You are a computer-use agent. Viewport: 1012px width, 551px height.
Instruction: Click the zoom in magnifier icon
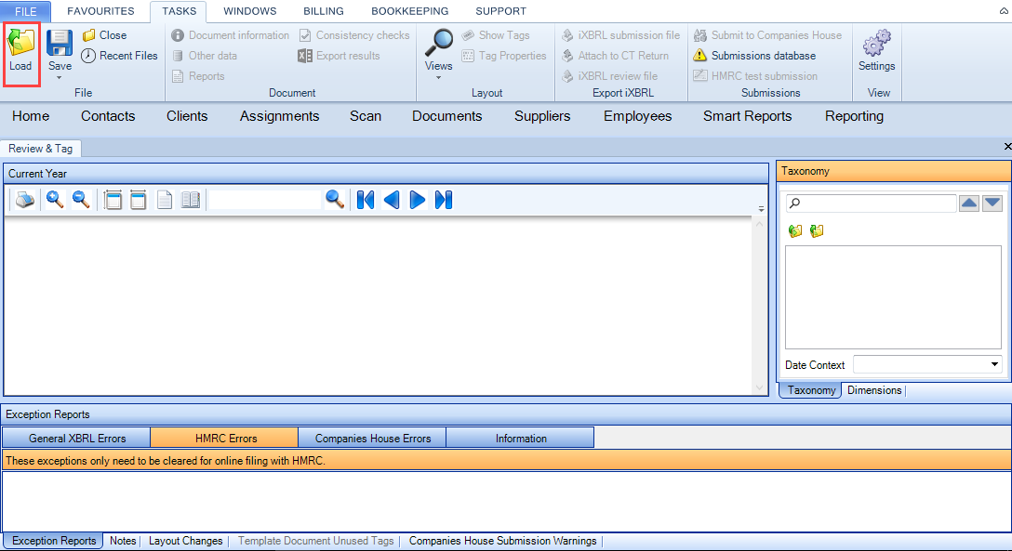(x=55, y=200)
